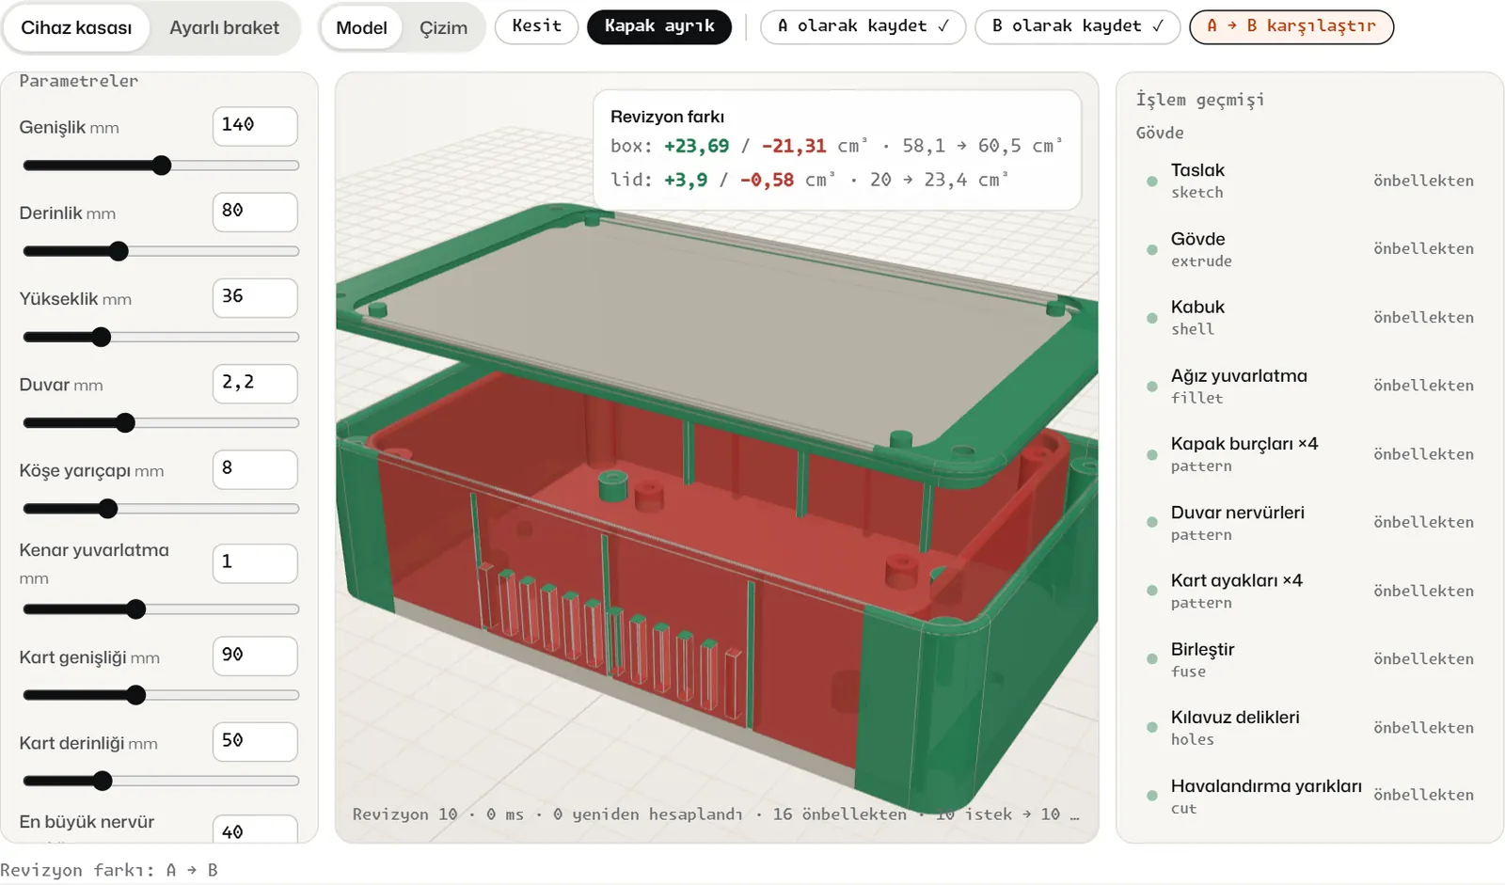Image resolution: width=1505 pixels, height=885 pixels.
Task: Click the Köşe yarıçapı slider handle
Action: (108, 509)
